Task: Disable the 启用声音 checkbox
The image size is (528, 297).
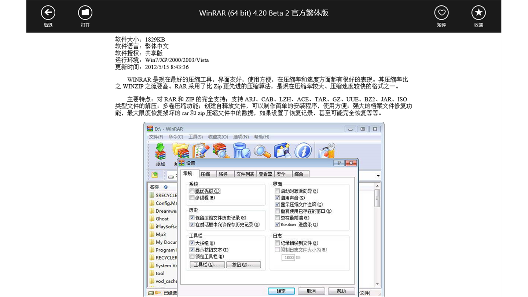Action: [277, 198]
